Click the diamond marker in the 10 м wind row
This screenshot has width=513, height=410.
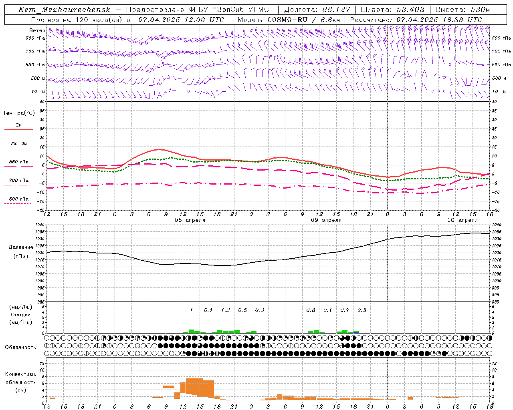tap(217, 91)
